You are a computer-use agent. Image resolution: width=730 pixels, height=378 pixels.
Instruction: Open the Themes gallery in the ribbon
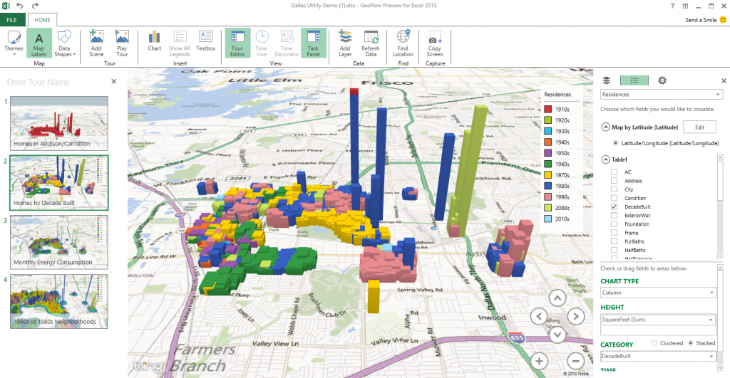coord(14,43)
